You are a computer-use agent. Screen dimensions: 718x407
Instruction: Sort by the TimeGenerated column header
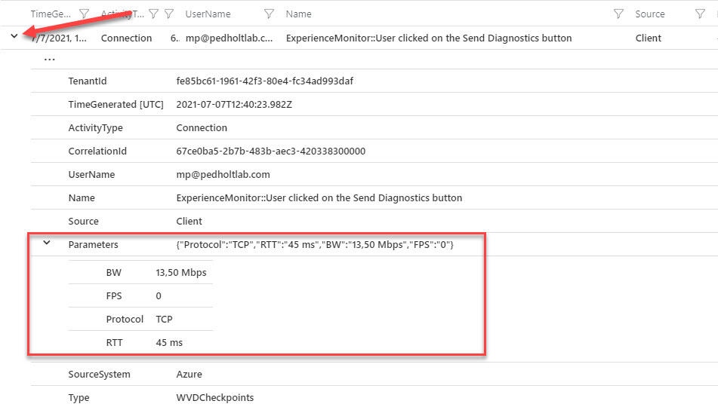51,14
